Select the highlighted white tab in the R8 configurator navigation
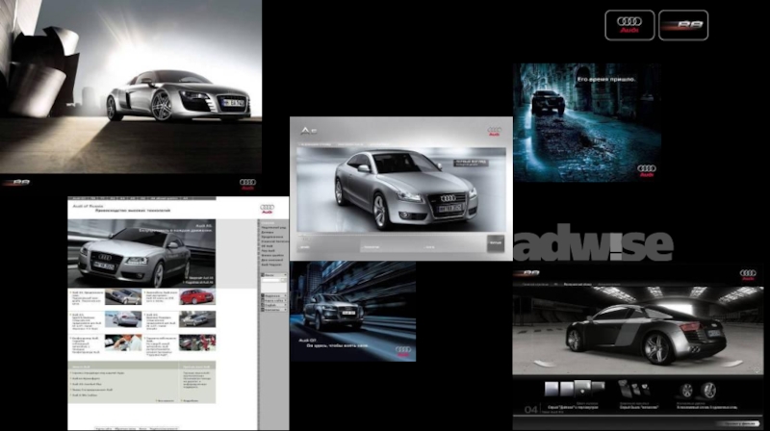770x431 pixels. 577,284
